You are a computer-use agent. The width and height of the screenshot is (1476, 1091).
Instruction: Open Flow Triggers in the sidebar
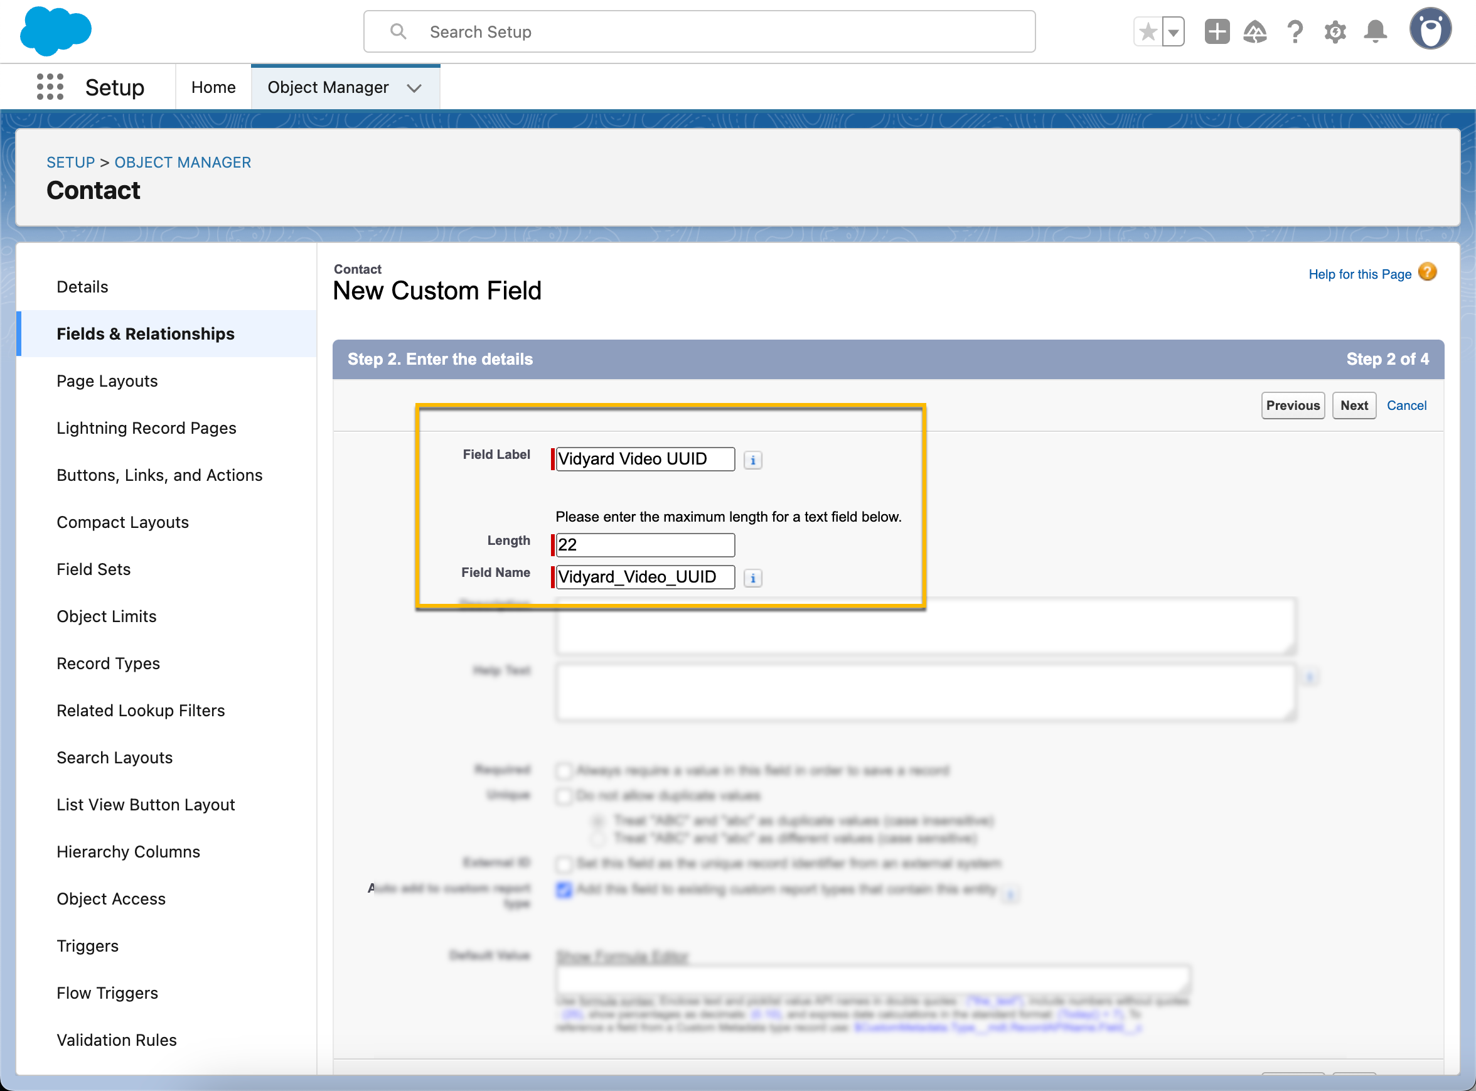point(166,992)
